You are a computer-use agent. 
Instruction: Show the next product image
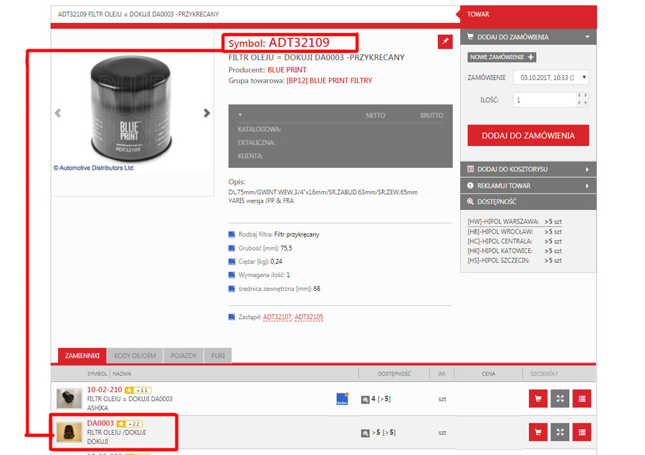coord(206,113)
